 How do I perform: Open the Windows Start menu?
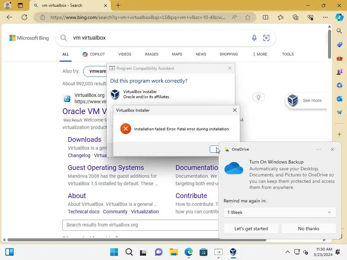[x=114, y=252]
